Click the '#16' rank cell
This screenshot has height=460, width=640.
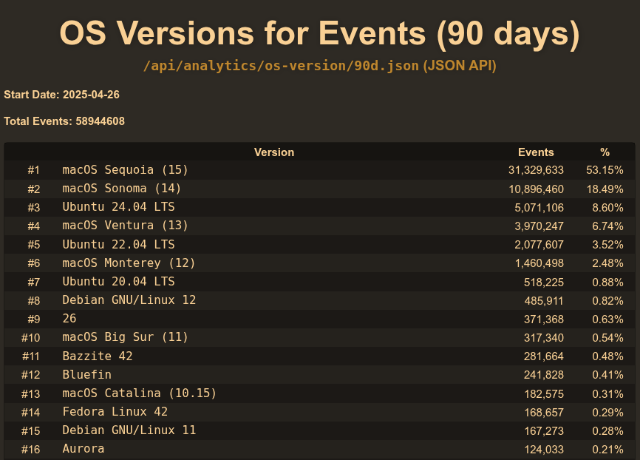30,450
